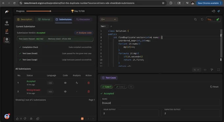Screen dimensions: 224x122
Task: Open the Home sidebar icon
Action: coord(7,23)
